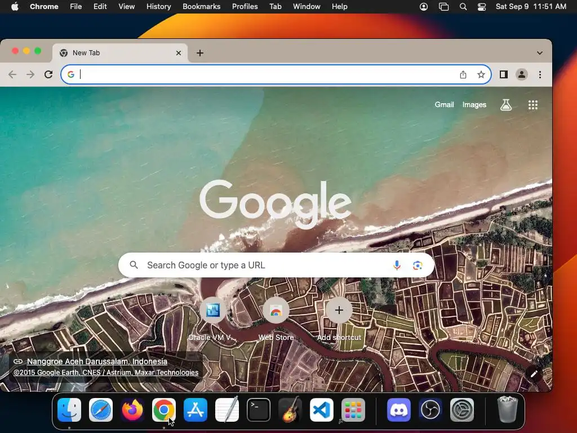This screenshot has height=433, width=577.
Task: Launch Discord from the Dock
Action: (399, 410)
